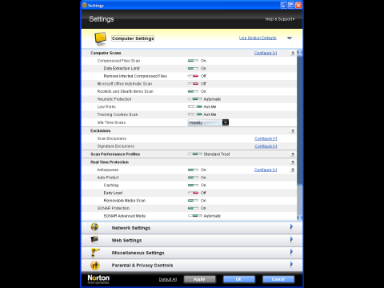Image resolution: width=384 pixels, height=288 pixels.
Task: Toggle Auto-Protect switch
Action: (x=193, y=178)
